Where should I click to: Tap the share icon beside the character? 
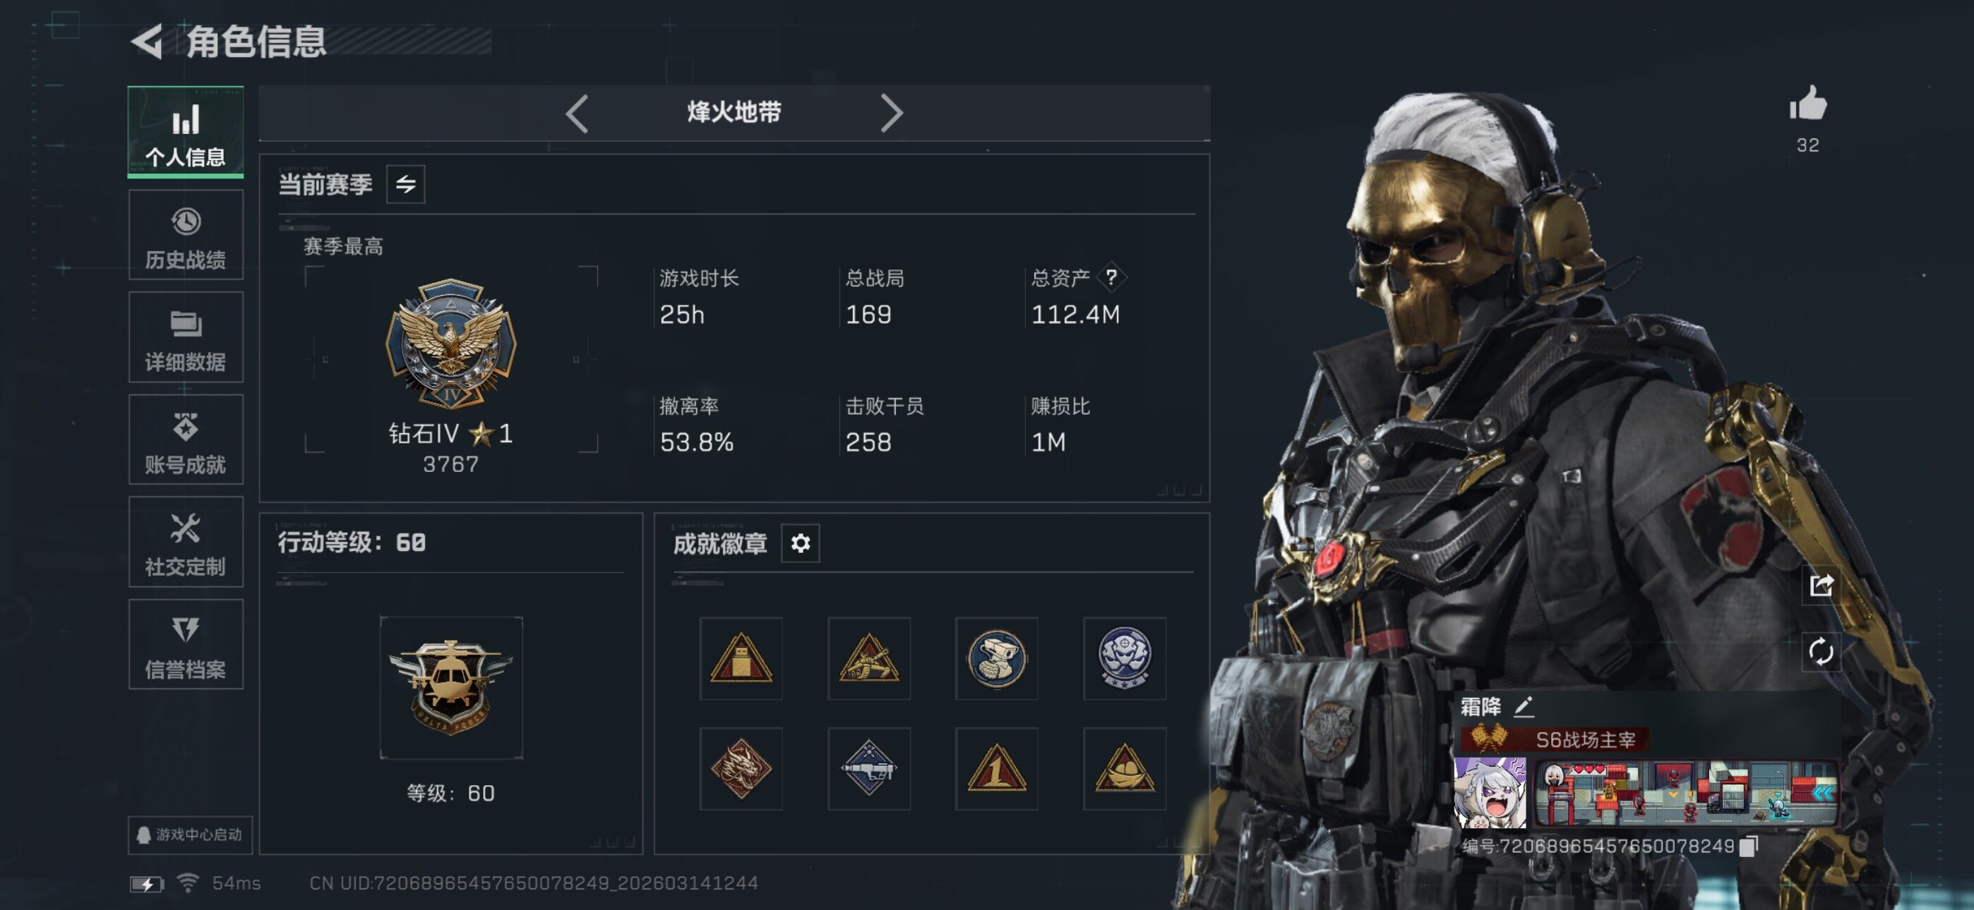1821,586
